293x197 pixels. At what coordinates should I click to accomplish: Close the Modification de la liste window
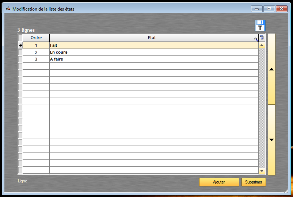coord(282,9)
